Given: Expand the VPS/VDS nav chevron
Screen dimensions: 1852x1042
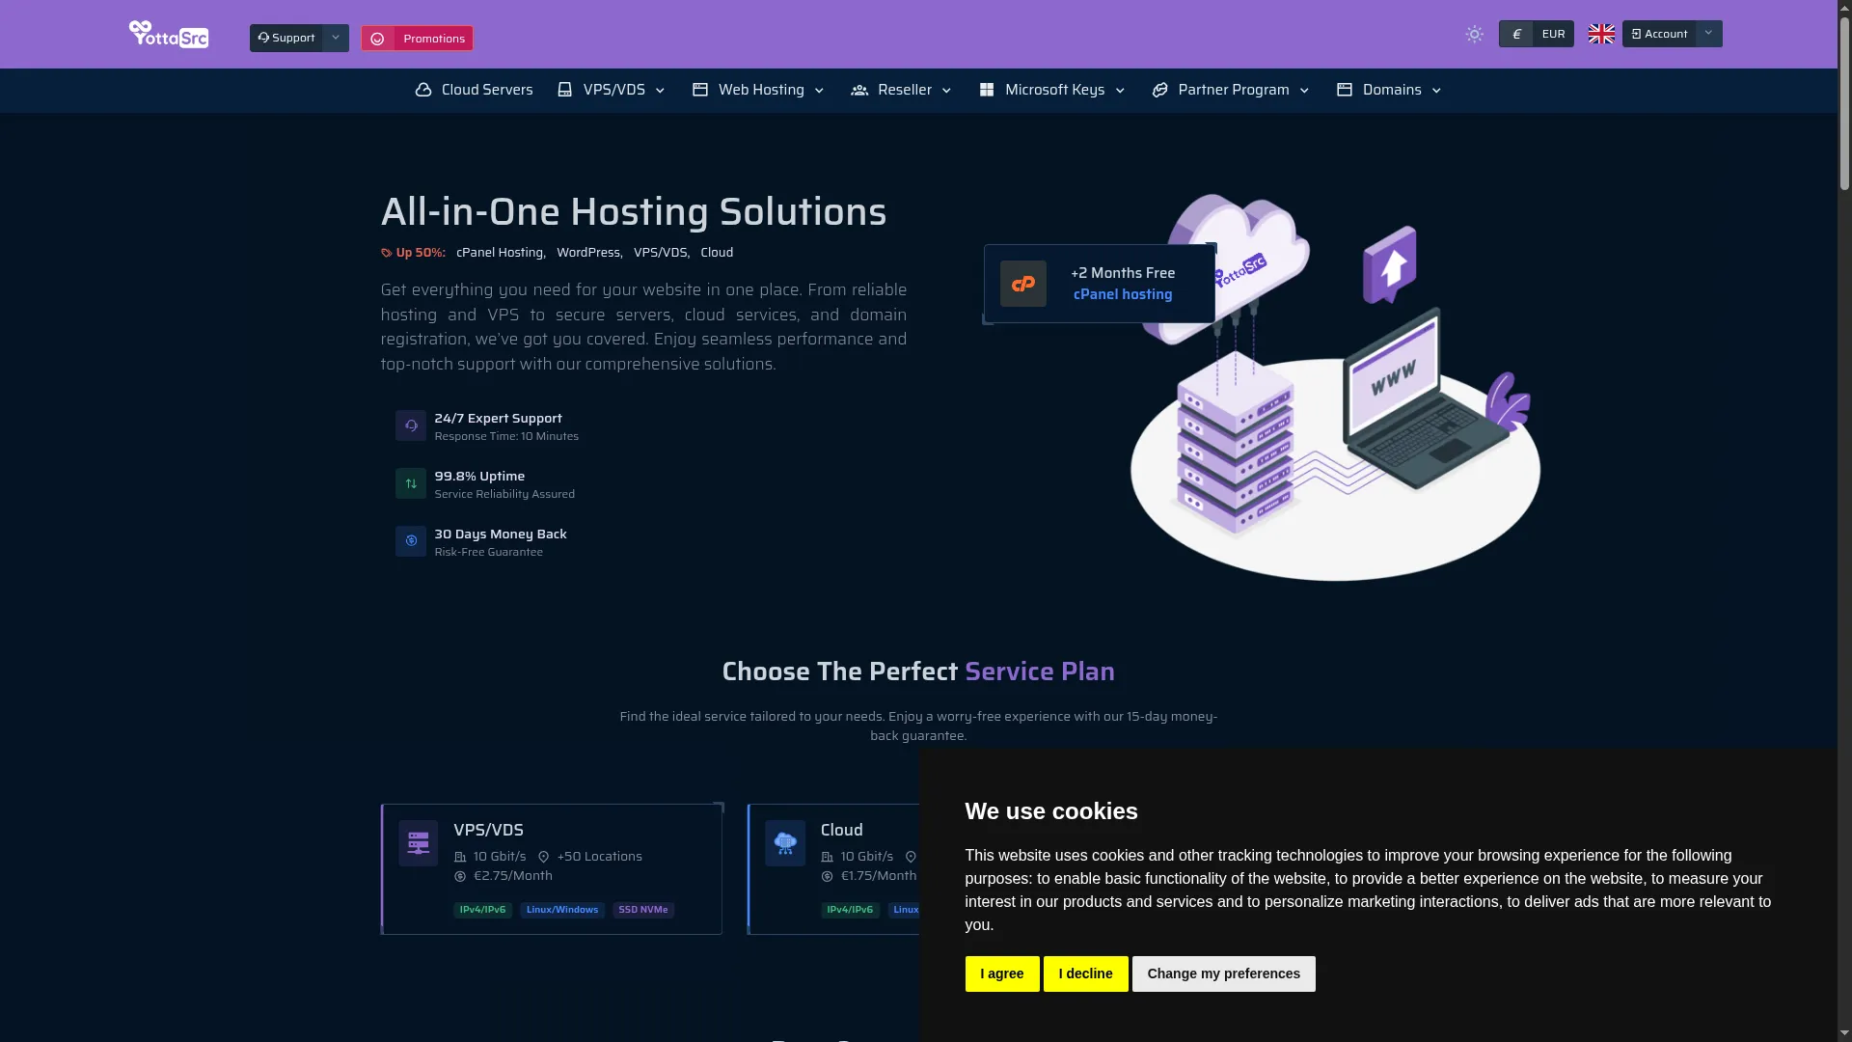Looking at the screenshot, I should coord(660,91).
